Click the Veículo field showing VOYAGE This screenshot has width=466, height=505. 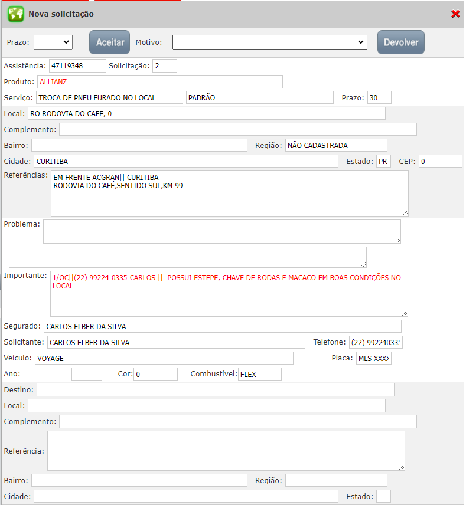(164, 358)
